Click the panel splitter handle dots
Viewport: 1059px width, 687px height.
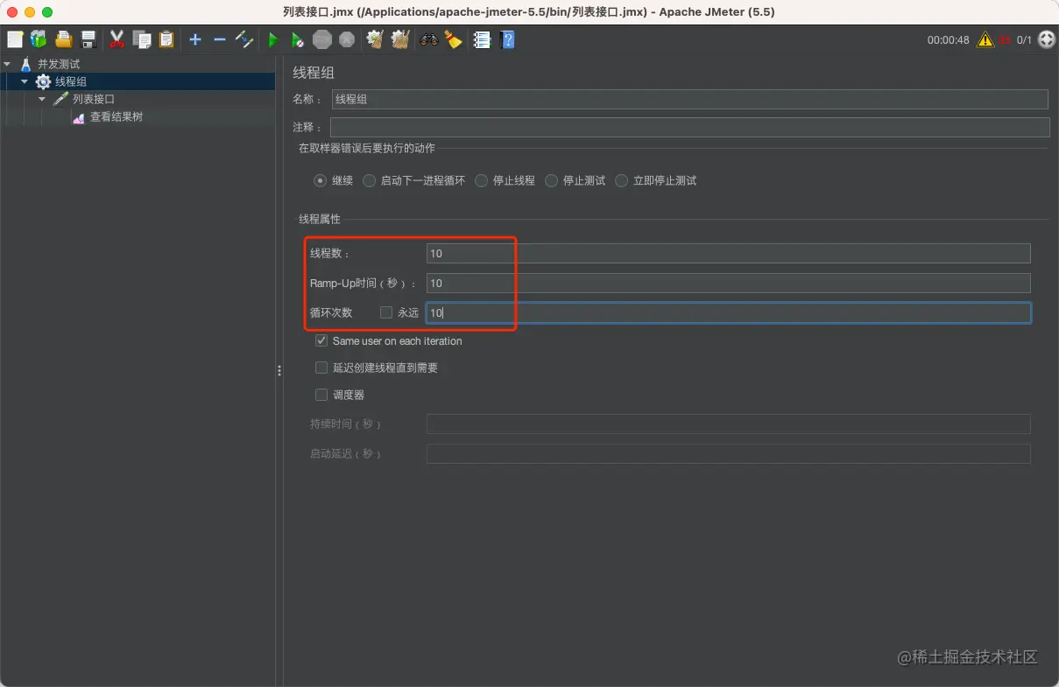[279, 371]
